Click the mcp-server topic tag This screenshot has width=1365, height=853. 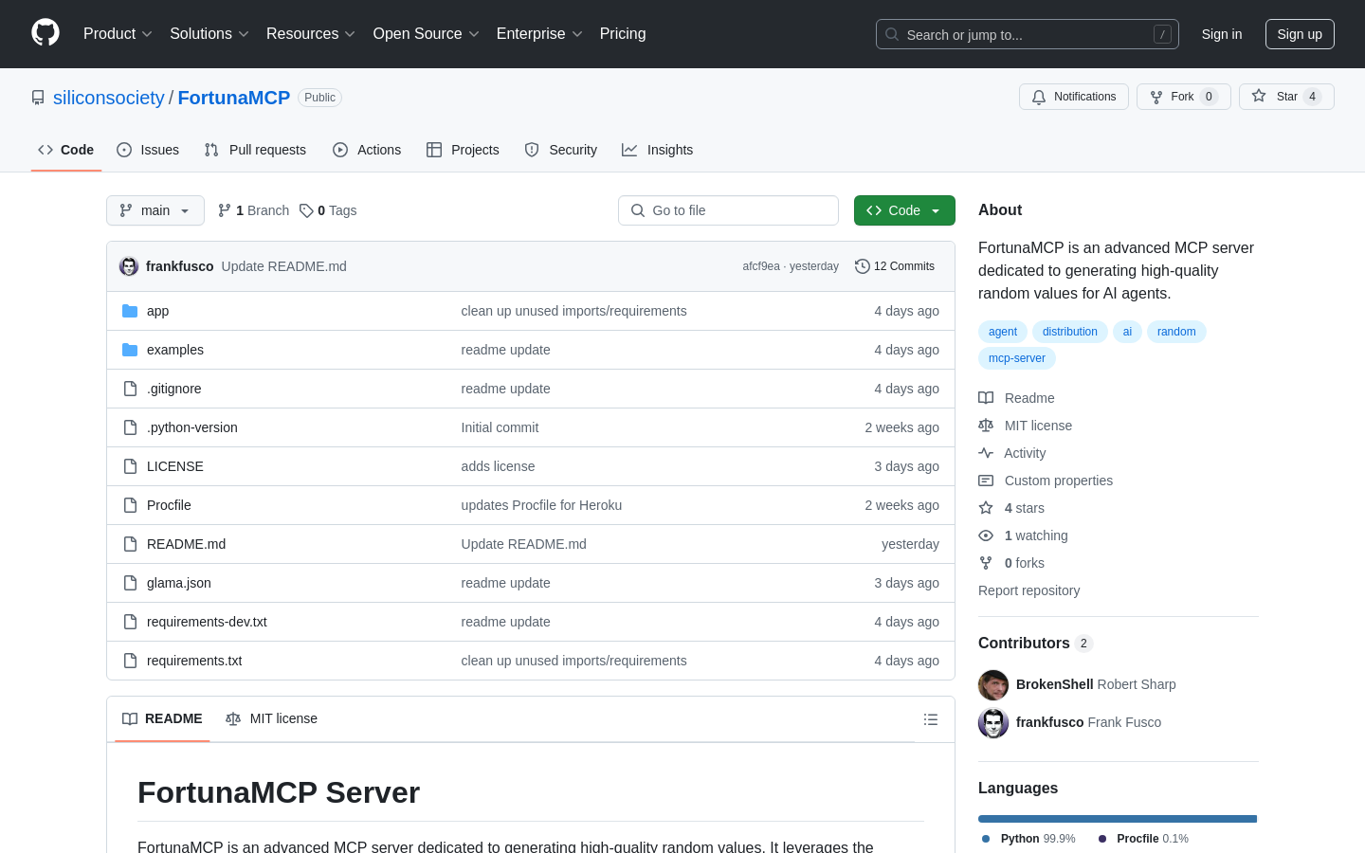1017,358
